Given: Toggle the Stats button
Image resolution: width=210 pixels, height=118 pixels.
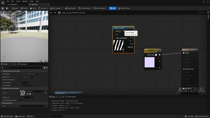Looking at the screenshot, I should (113, 8).
